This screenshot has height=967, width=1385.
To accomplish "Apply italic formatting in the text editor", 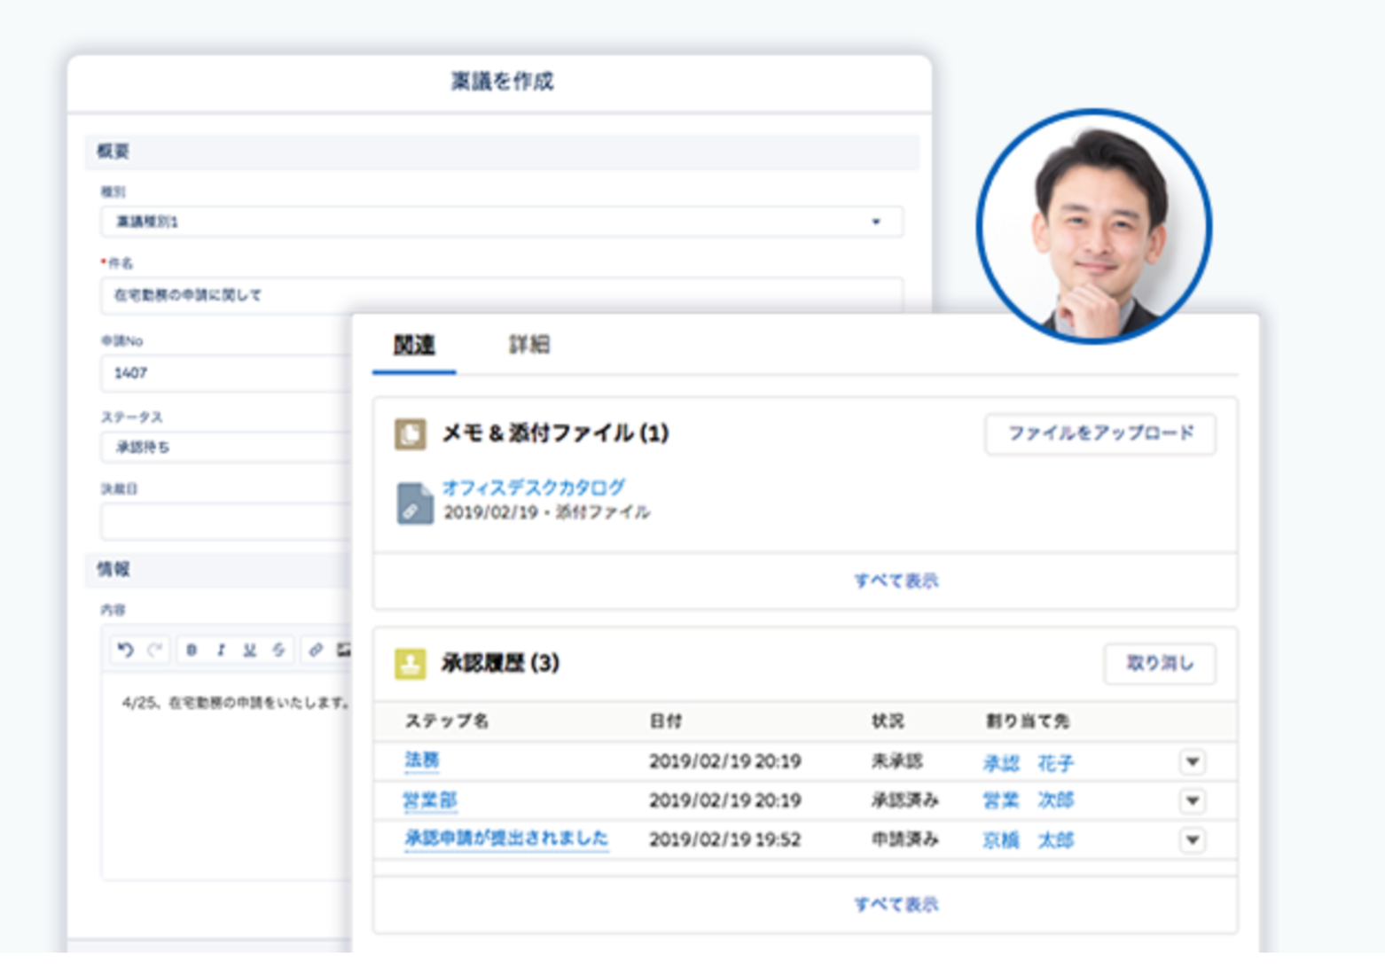I will point(220,650).
